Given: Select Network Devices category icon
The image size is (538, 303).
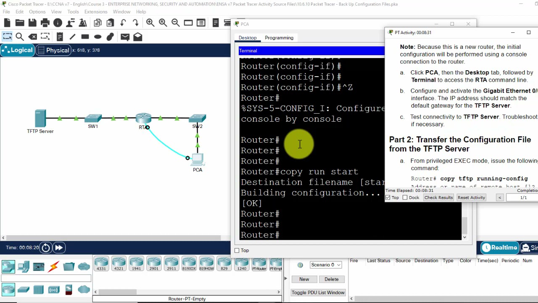Looking at the screenshot, I should (x=8, y=266).
